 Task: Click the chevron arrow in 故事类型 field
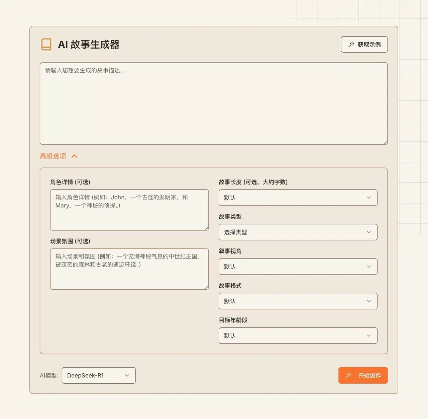[x=369, y=232]
